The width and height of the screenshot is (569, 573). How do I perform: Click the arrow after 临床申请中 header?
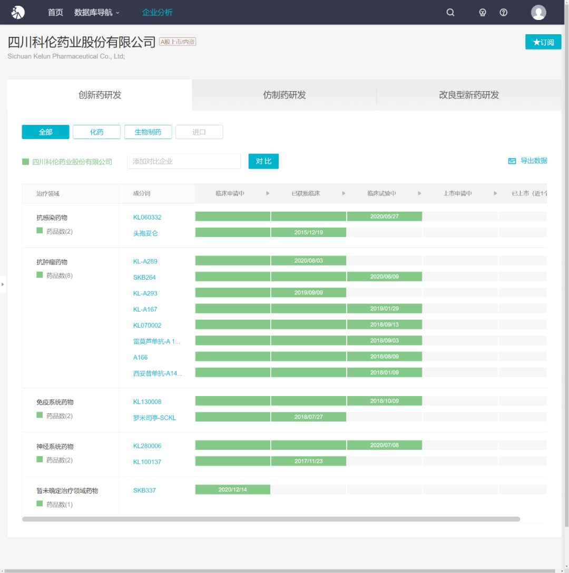click(268, 193)
